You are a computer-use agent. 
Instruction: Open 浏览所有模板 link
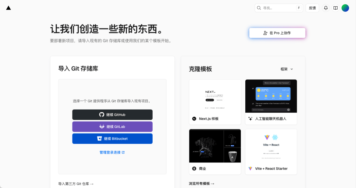[201, 184]
